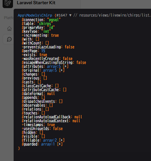
Task: Click the #previous property name
Action: point(31,78)
